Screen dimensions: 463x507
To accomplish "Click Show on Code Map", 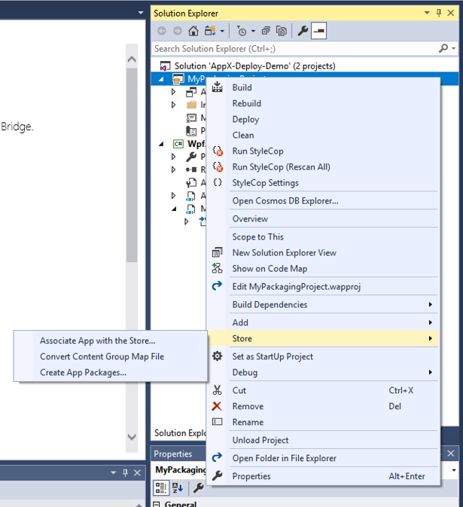I will click(323, 269).
